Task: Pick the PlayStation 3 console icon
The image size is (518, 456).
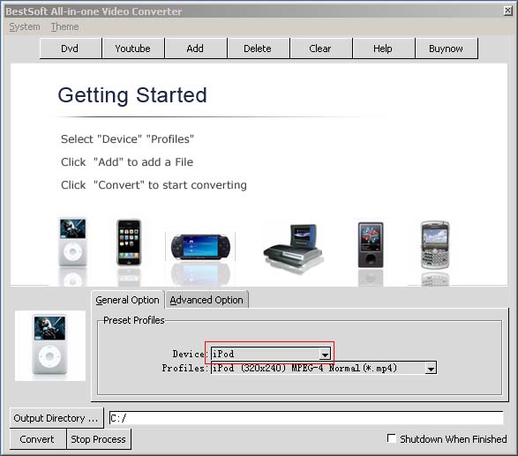Action: (x=293, y=246)
